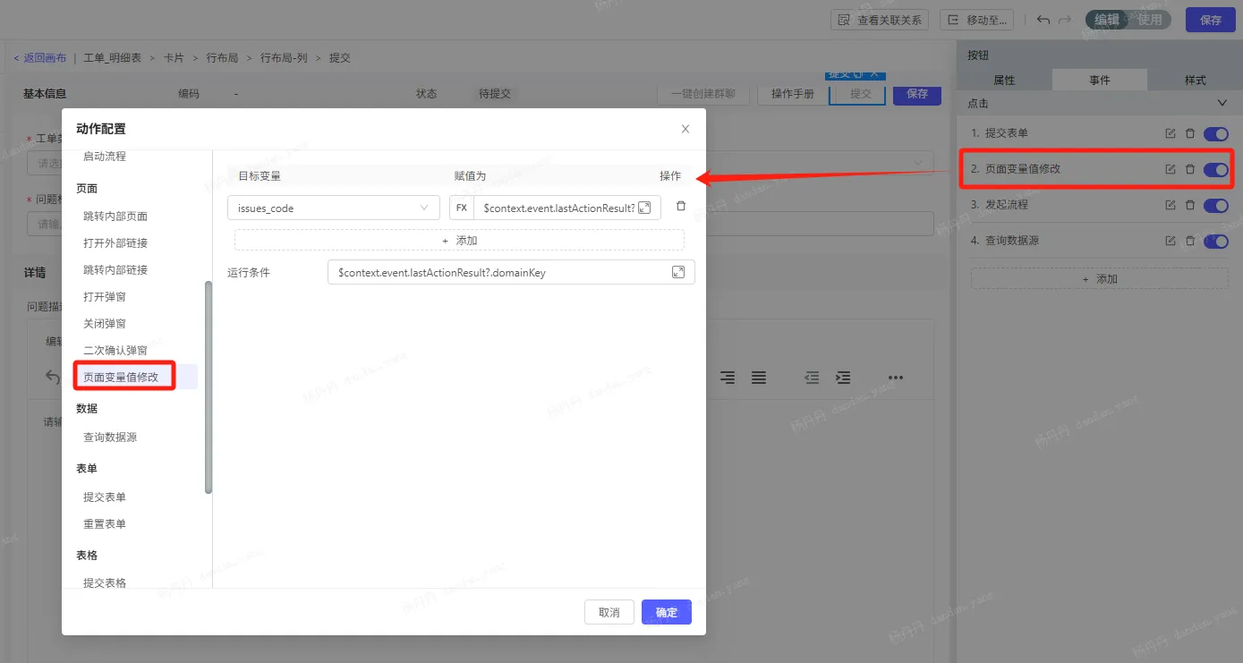Click the action list vertical scrollbar
Viewport: 1243px width, 663px height.
209,387
